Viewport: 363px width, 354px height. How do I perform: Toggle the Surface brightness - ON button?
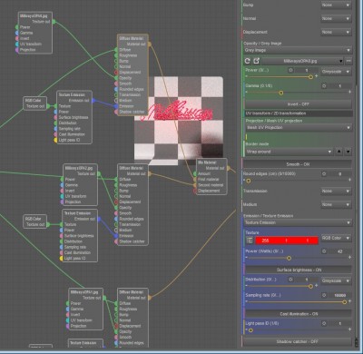pyautogui.click(x=299, y=270)
